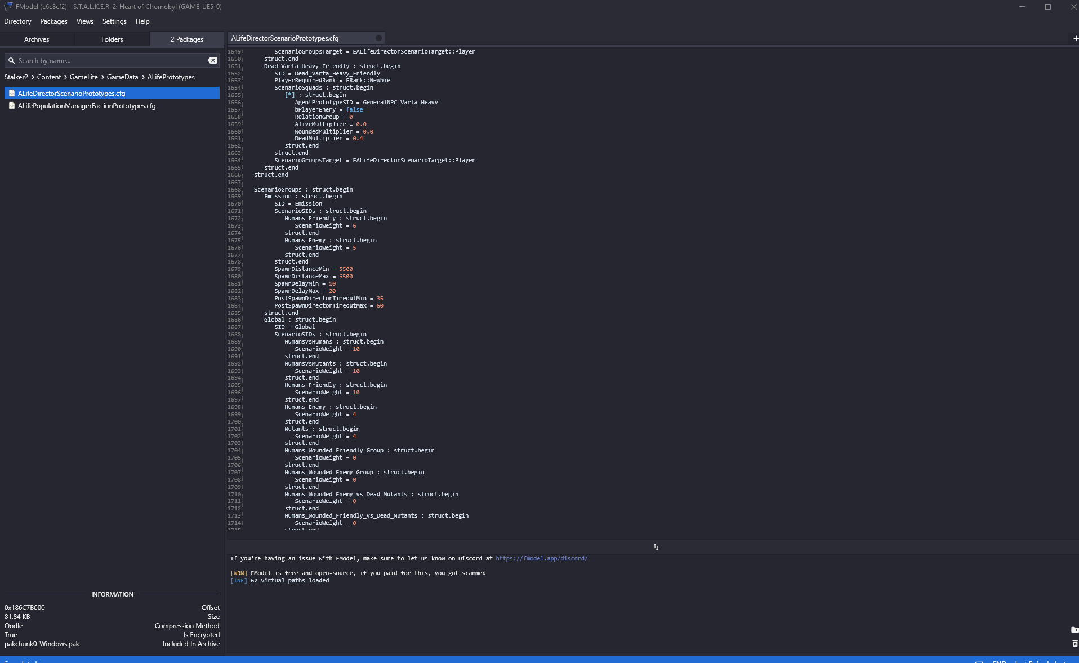Add a new editor tab
This screenshot has height=663, width=1079.
[1074, 38]
